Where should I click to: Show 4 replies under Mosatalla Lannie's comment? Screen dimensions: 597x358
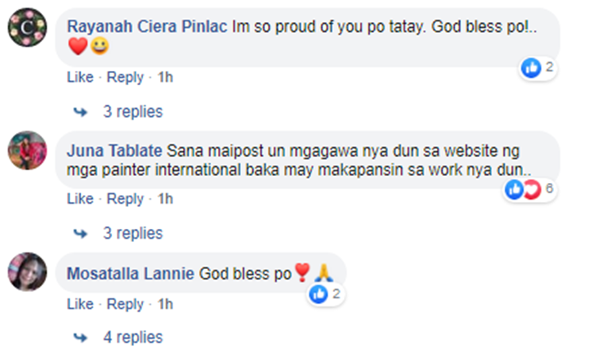pyautogui.click(x=132, y=337)
